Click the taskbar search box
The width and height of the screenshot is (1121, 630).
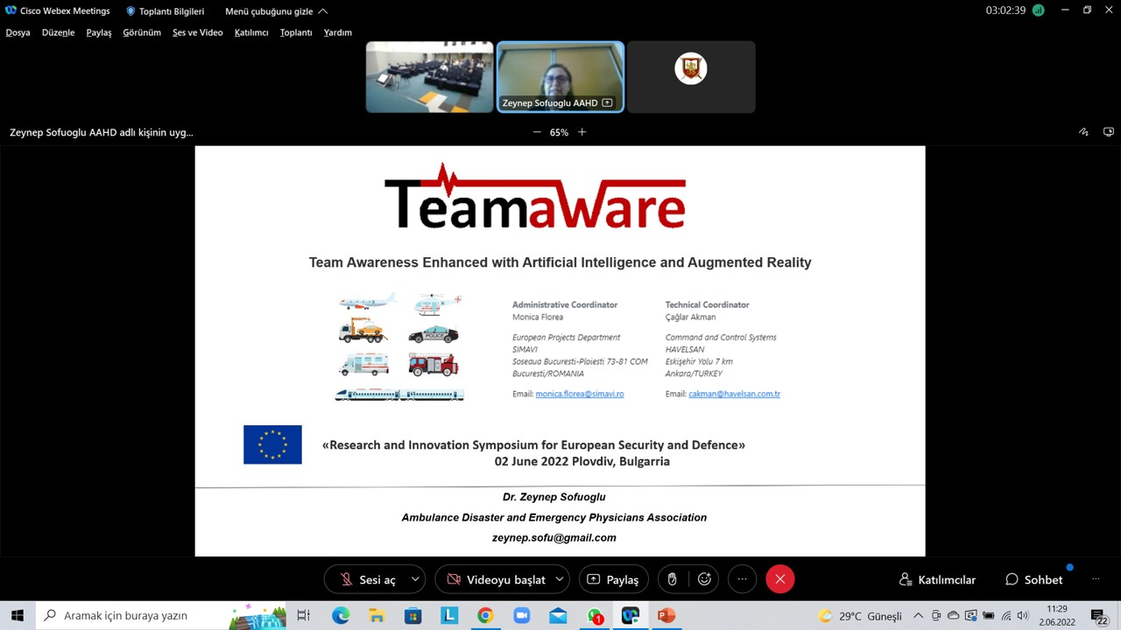[x=162, y=616]
